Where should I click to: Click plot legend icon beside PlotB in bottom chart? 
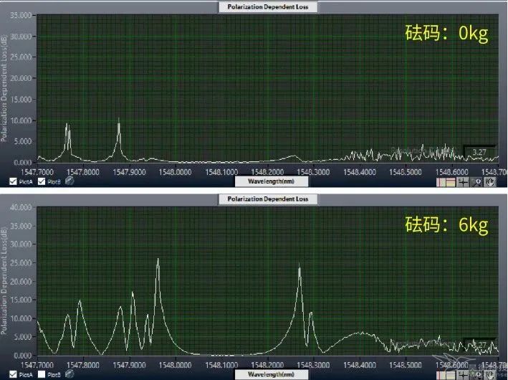(x=70, y=374)
